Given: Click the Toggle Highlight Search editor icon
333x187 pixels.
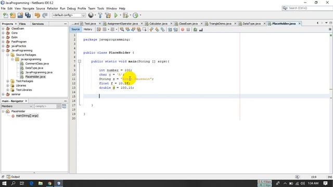Looking at the screenshot, I should [139, 30].
